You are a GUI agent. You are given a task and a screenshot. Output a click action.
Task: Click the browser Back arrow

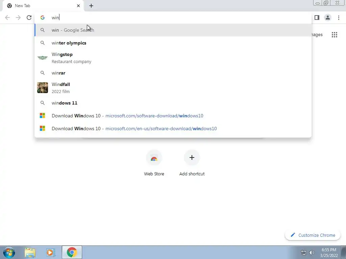7,18
